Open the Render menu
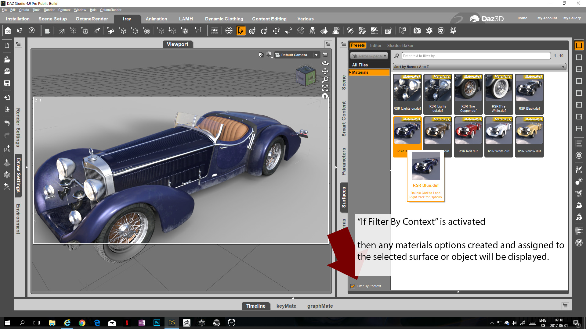The image size is (586, 329). coord(49,10)
